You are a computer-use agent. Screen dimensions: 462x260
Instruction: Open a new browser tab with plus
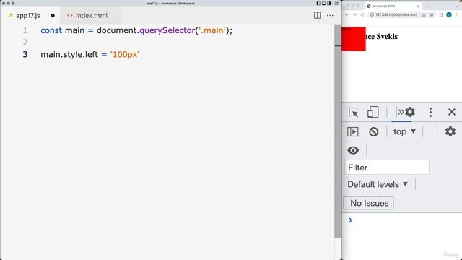(x=427, y=6)
